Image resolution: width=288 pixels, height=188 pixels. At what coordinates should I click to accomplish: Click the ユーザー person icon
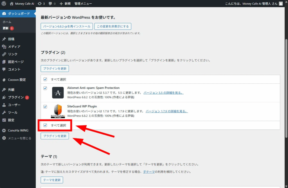tap(4, 105)
